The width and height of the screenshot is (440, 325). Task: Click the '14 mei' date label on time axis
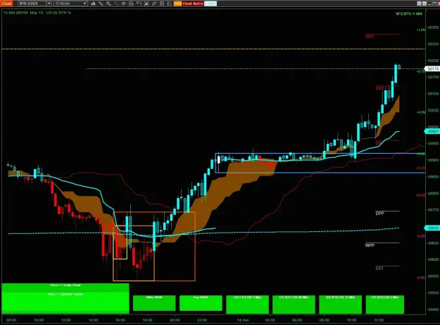coord(243,320)
